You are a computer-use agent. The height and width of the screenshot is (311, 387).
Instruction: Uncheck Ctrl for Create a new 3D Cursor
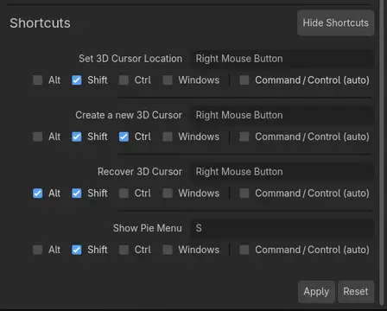tap(124, 136)
